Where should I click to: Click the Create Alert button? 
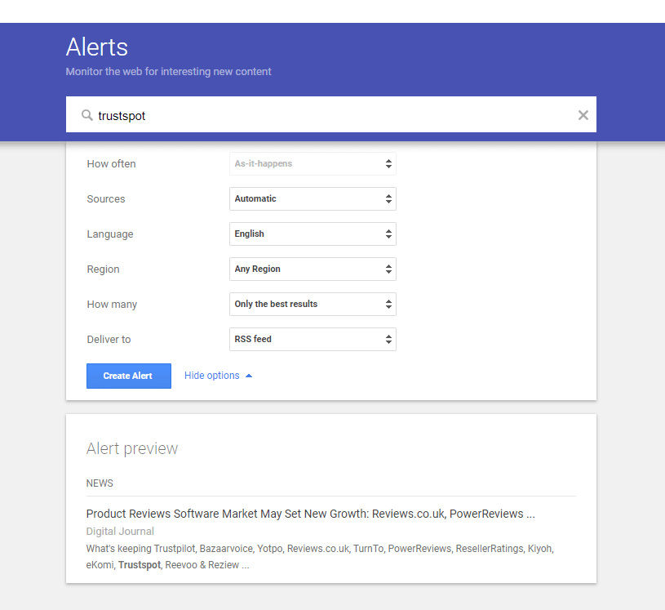(x=129, y=376)
